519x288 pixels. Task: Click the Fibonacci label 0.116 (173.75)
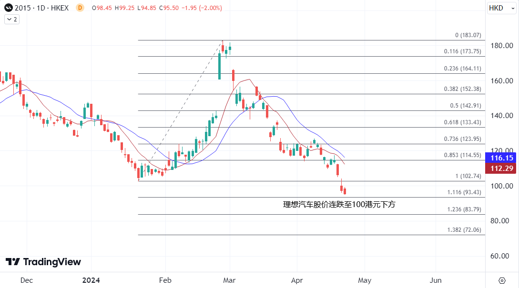tap(462, 51)
